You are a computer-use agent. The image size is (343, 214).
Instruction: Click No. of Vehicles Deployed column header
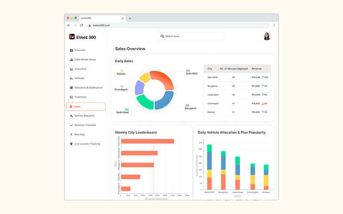tap(234, 69)
